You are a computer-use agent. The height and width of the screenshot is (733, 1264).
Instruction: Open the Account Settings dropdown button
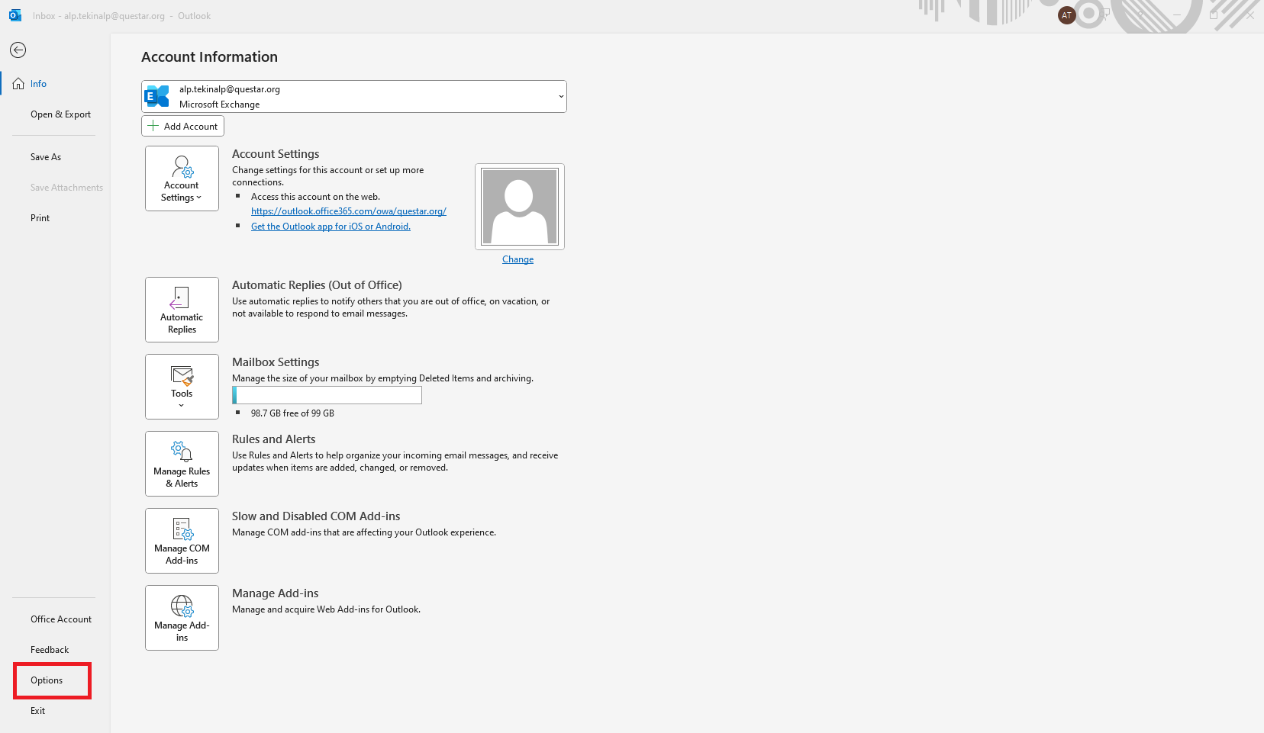pos(182,178)
